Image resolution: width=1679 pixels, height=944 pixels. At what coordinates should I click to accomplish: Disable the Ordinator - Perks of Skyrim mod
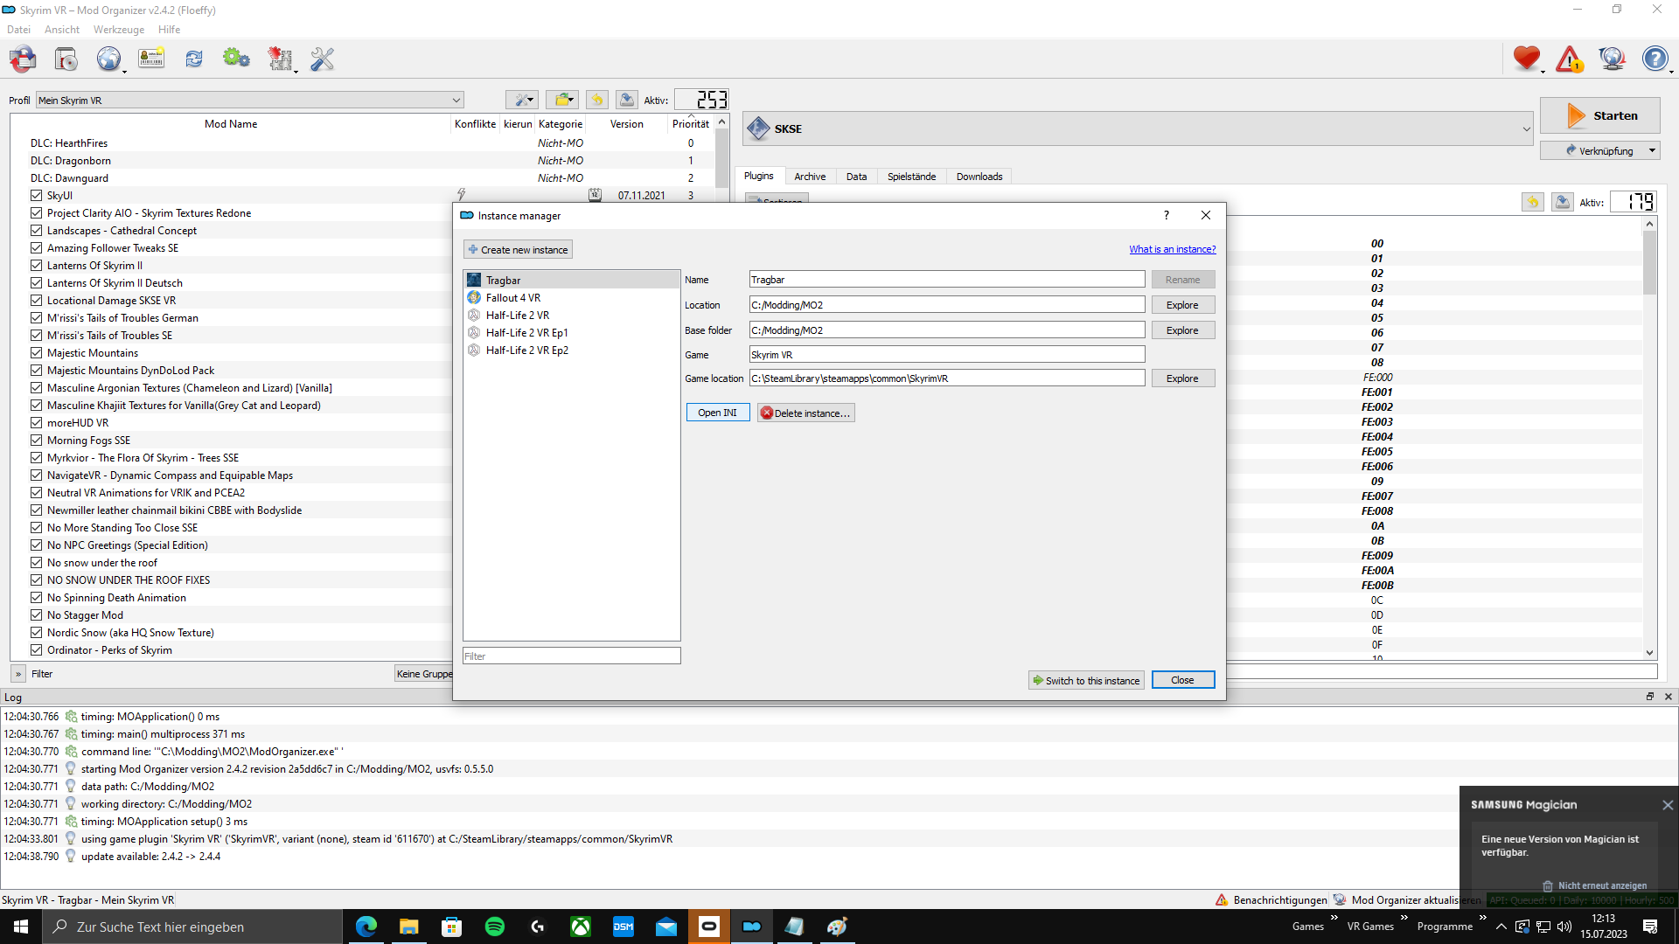pyautogui.click(x=36, y=650)
